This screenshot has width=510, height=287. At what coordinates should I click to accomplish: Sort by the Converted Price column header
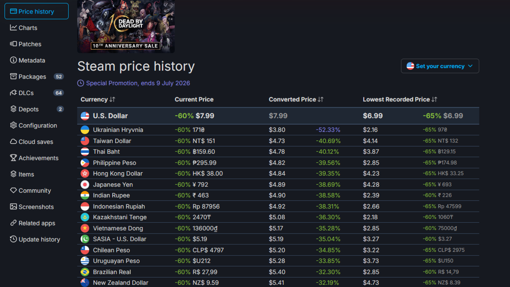[x=296, y=99]
